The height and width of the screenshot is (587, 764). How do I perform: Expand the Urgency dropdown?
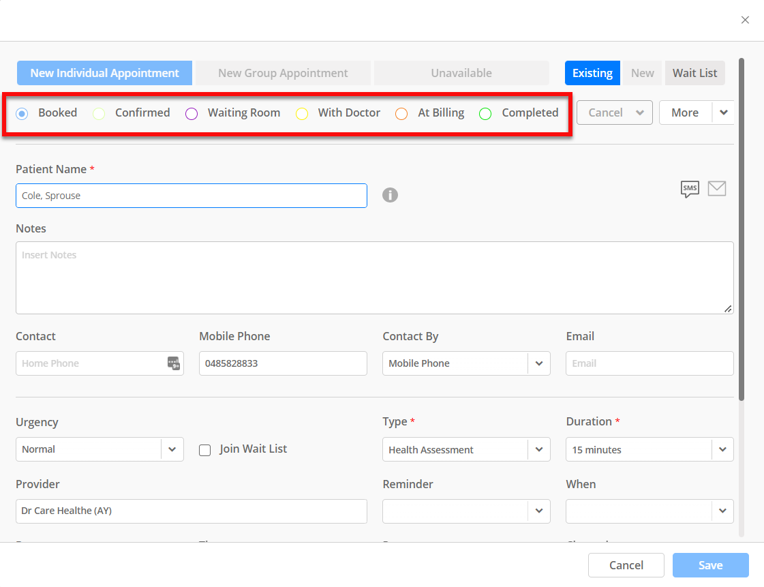[172, 449]
